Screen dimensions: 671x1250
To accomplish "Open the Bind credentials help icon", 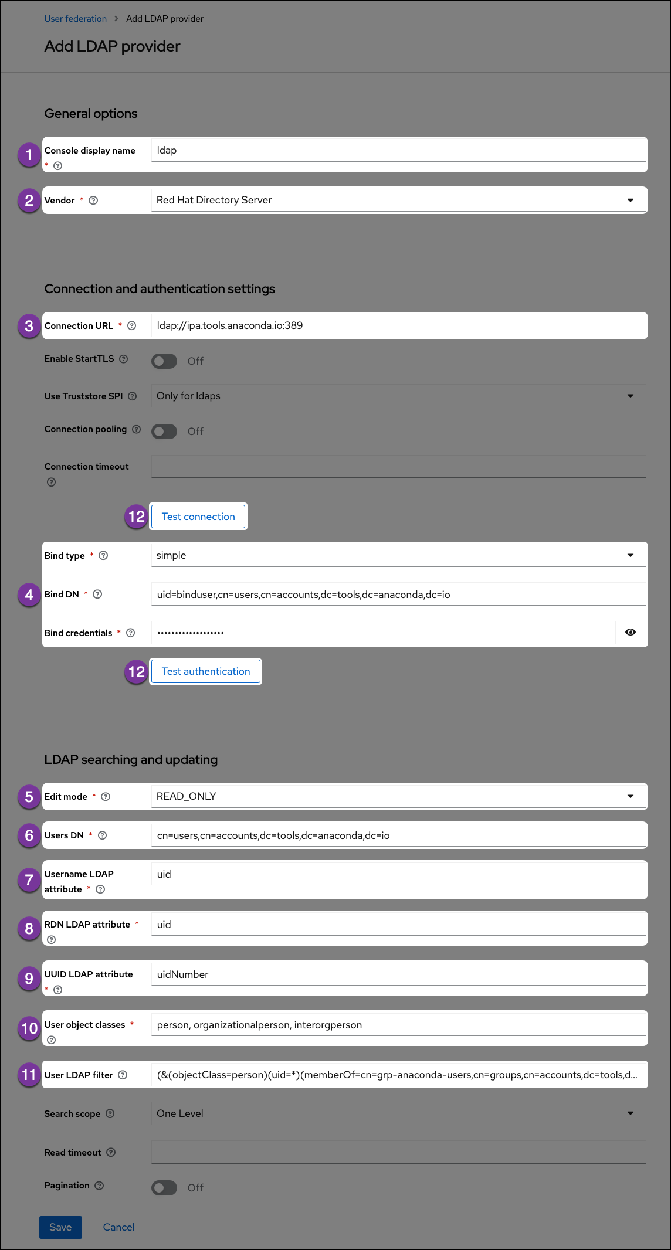I will click(131, 633).
